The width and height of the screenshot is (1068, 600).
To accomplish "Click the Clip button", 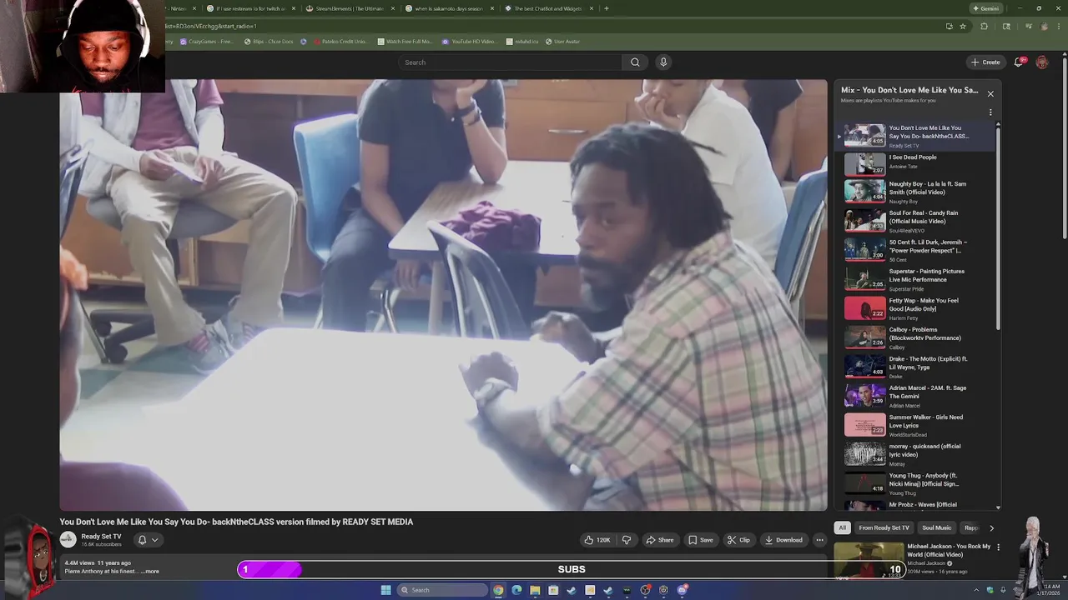I will click(738, 540).
